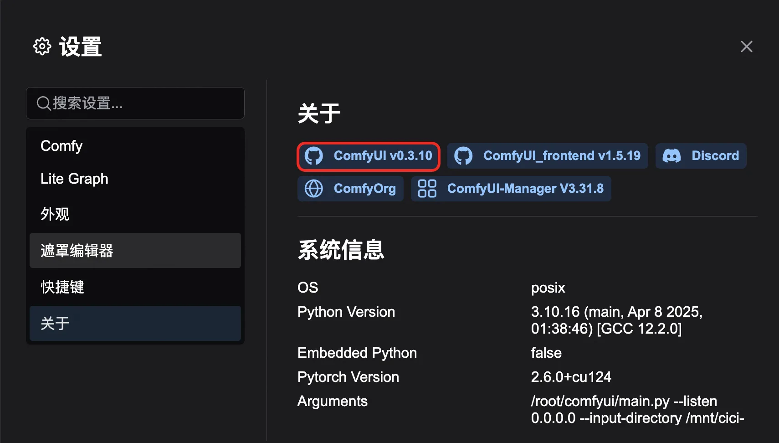Screen dimensions: 779x443
Task: Click the 关于 page heading
Action: point(319,113)
